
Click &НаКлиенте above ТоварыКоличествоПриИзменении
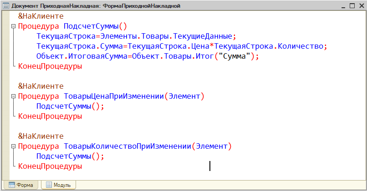[41, 136]
